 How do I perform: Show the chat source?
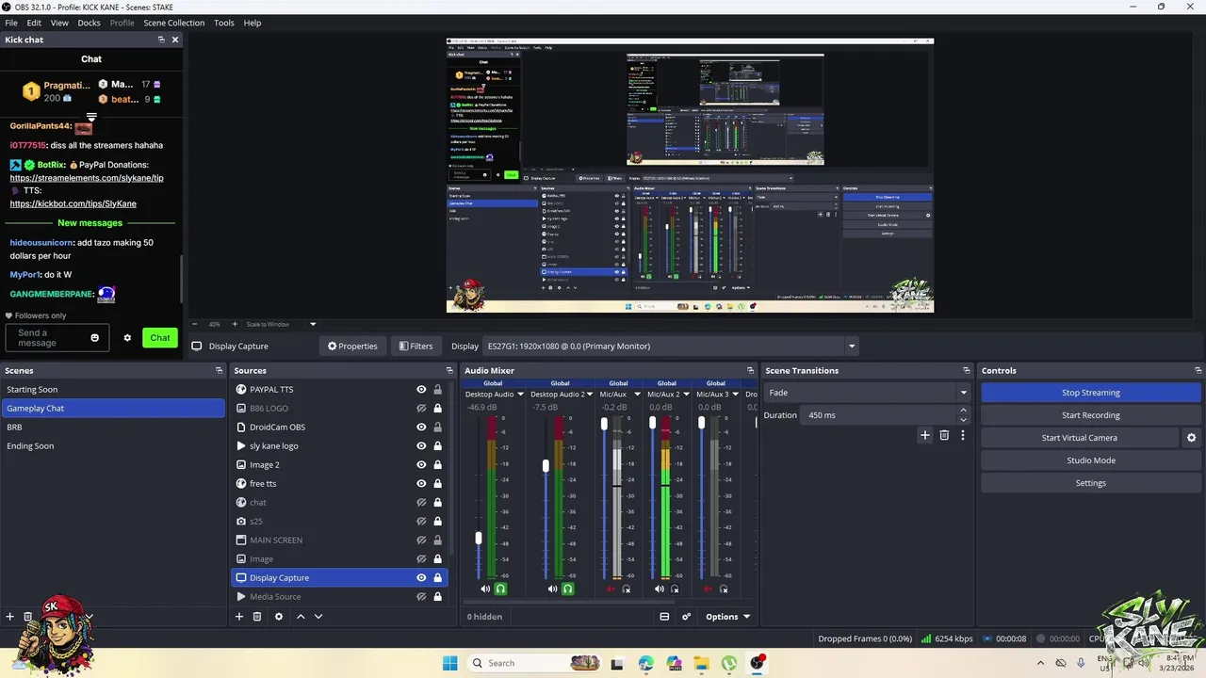coord(421,502)
